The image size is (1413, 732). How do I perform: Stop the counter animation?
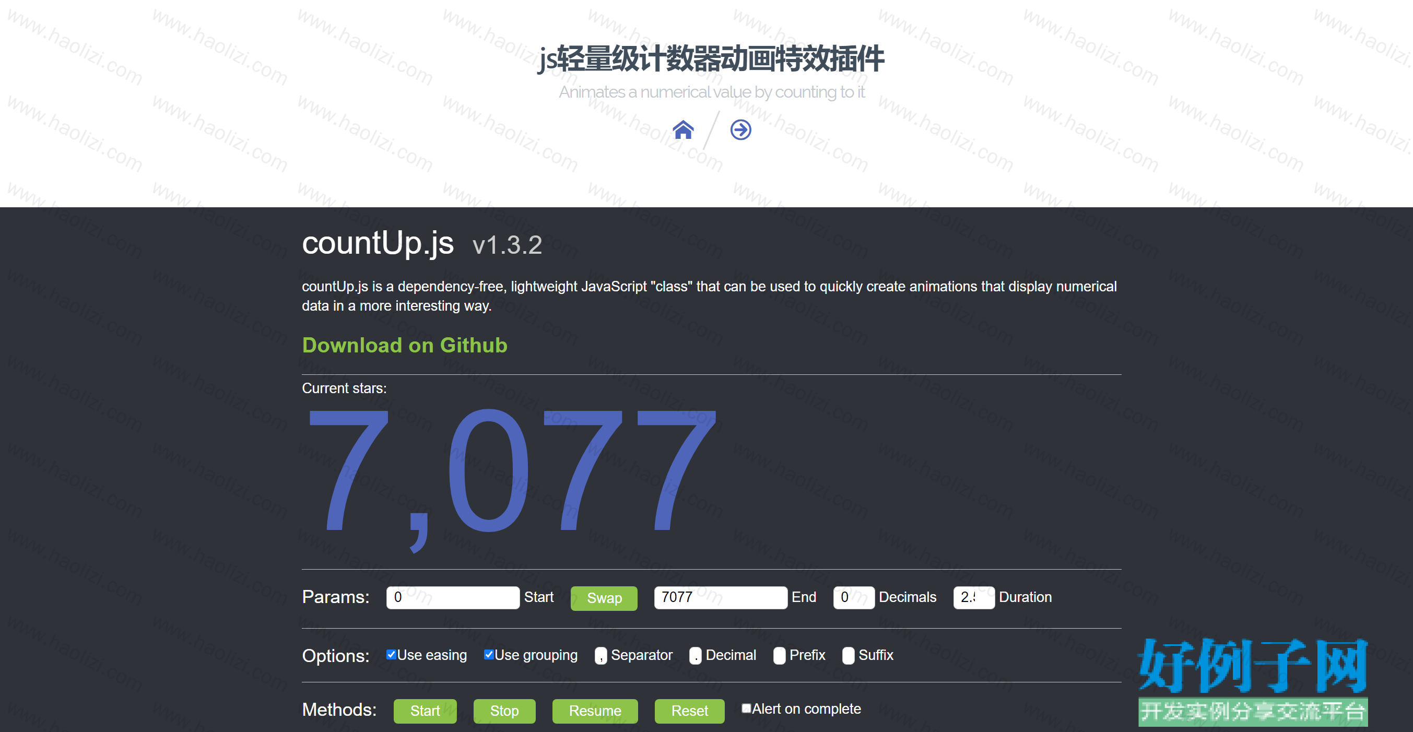tap(504, 711)
